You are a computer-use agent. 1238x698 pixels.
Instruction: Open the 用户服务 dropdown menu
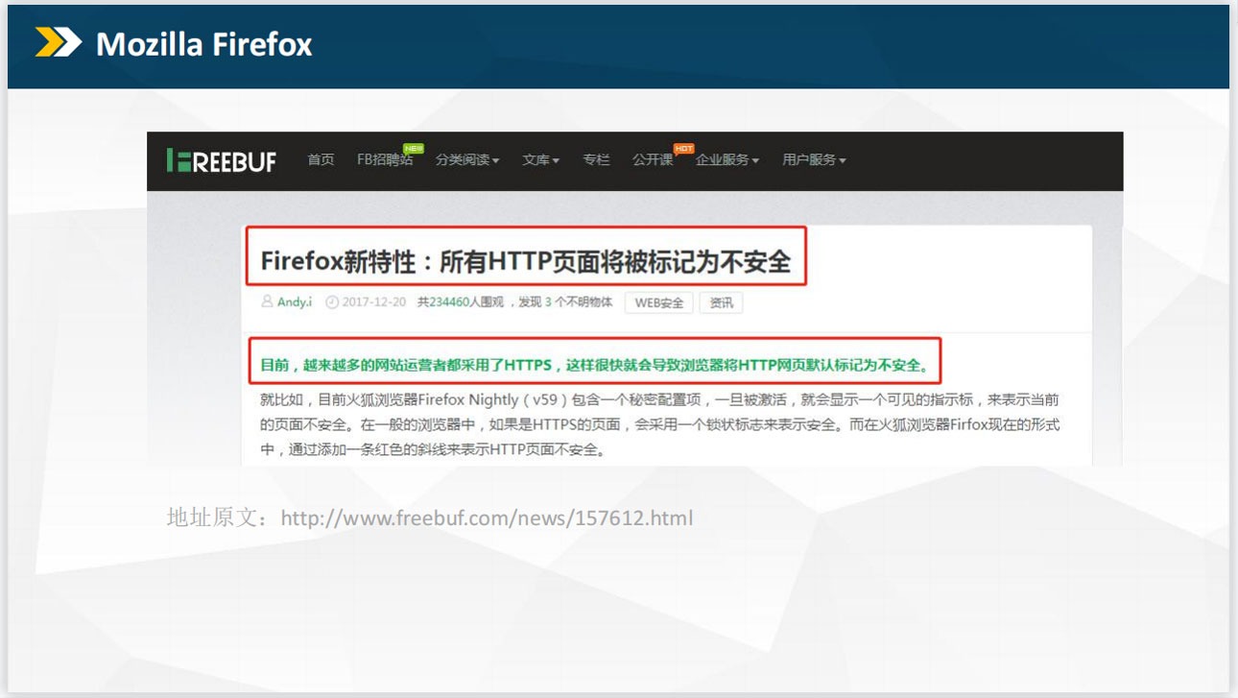814,160
